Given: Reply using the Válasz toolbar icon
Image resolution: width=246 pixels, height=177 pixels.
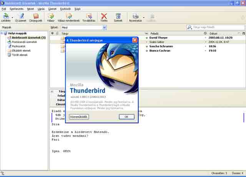Looking at the screenshot, I should [51, 17].
